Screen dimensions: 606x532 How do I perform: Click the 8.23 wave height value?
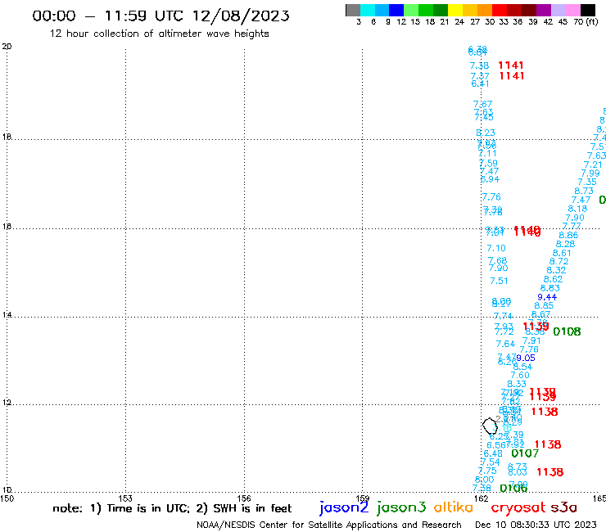486,133
